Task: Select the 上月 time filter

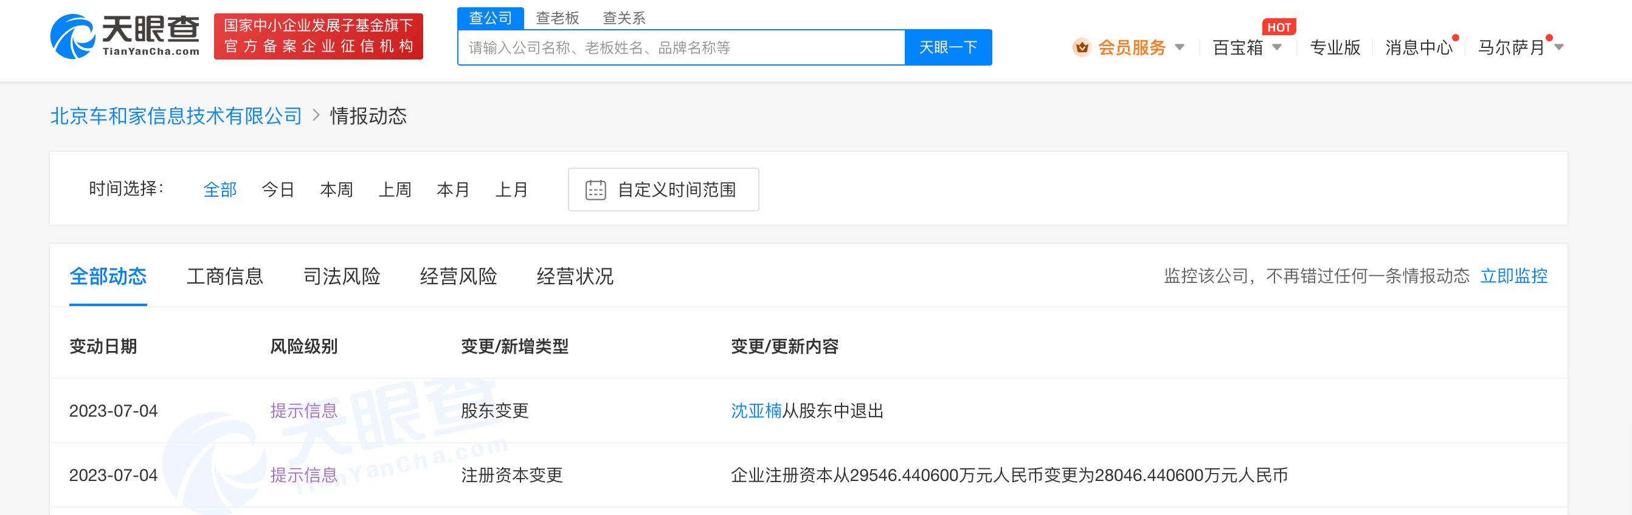Action: (511, 190)
